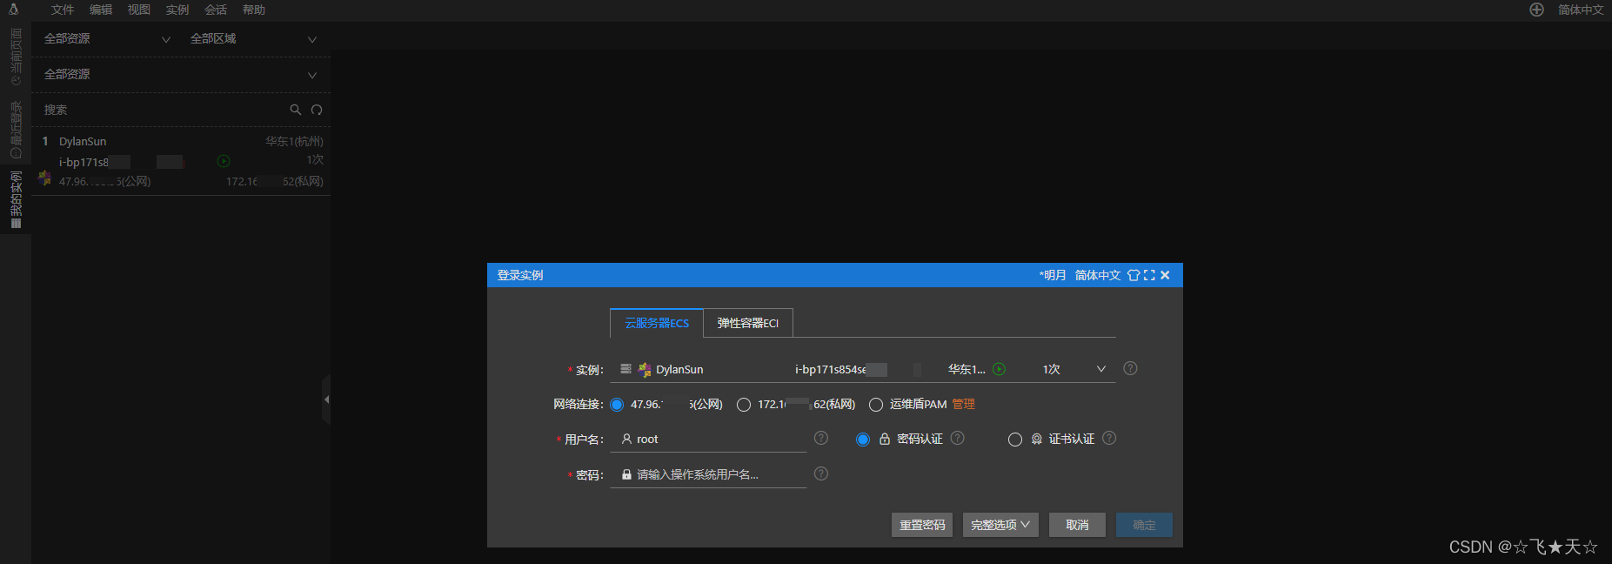Click the orange 管理 link
The height and width of the screenshot is (564, 1612).
[x=963, y=404]
